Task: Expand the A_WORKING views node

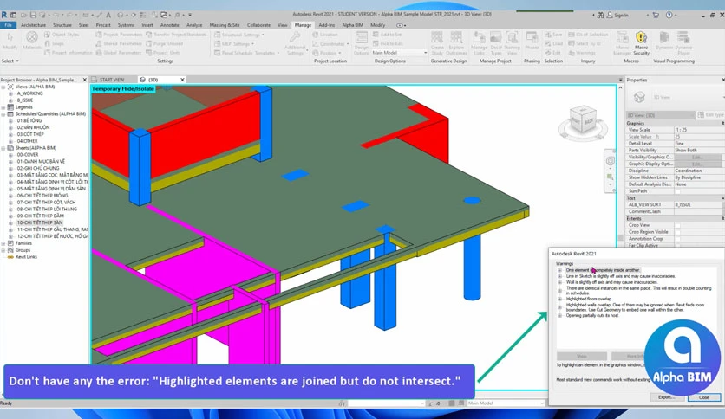Action: 10,93
